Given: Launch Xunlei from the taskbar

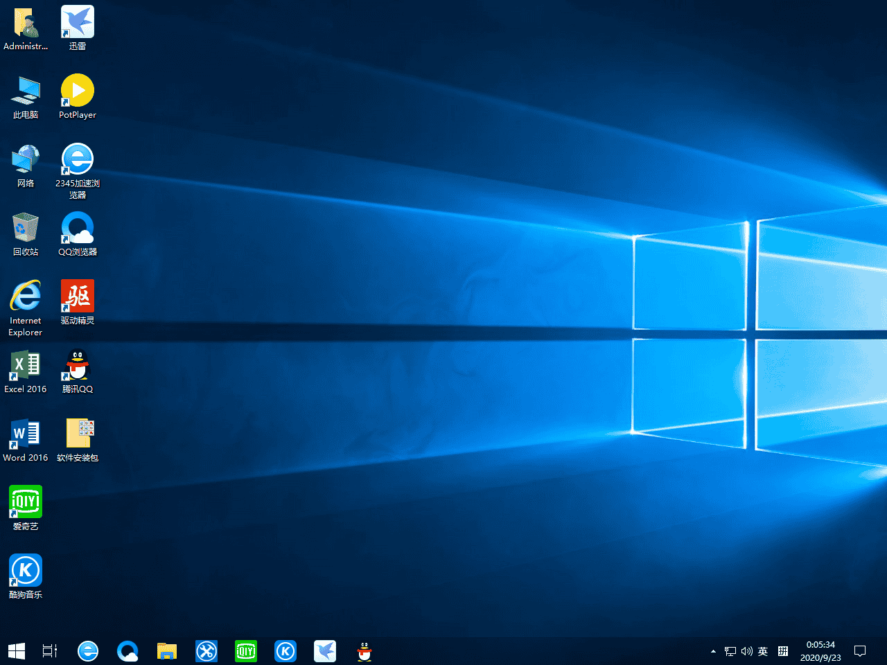Looking at the screenshot, I should click(325, 651).
